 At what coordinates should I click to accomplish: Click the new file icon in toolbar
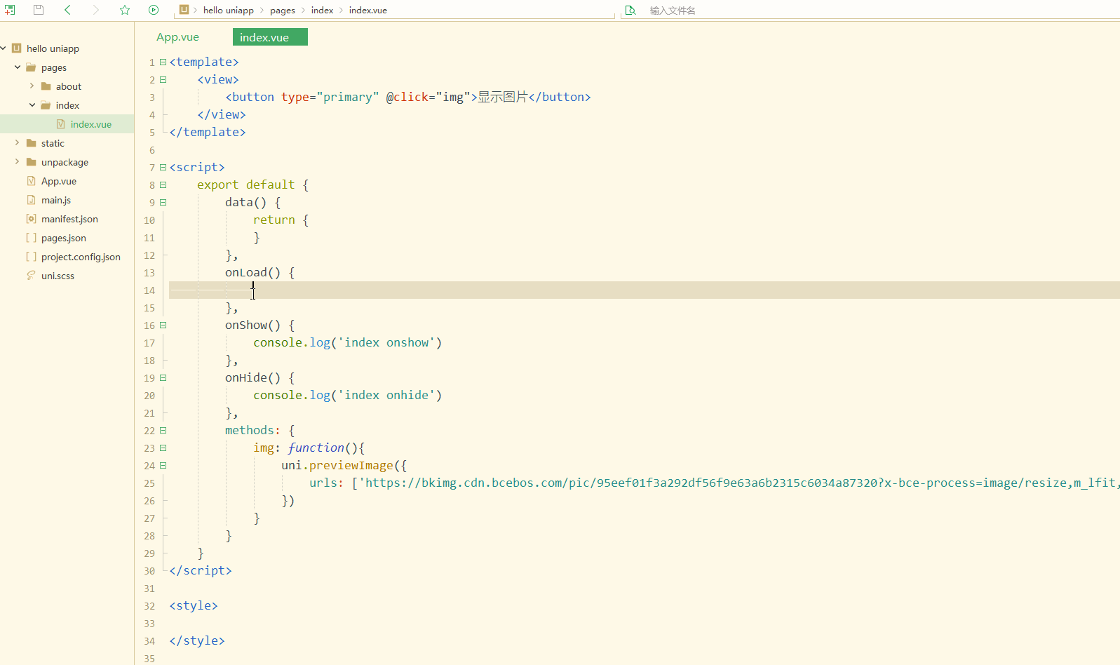10,10
